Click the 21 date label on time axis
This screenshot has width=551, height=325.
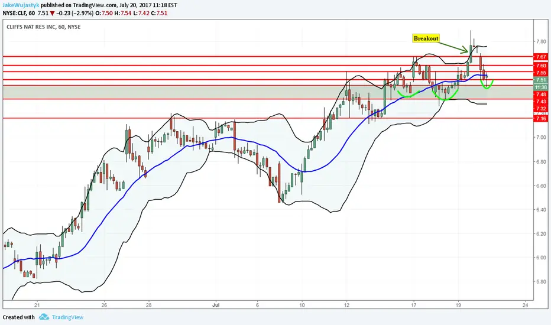37,305
